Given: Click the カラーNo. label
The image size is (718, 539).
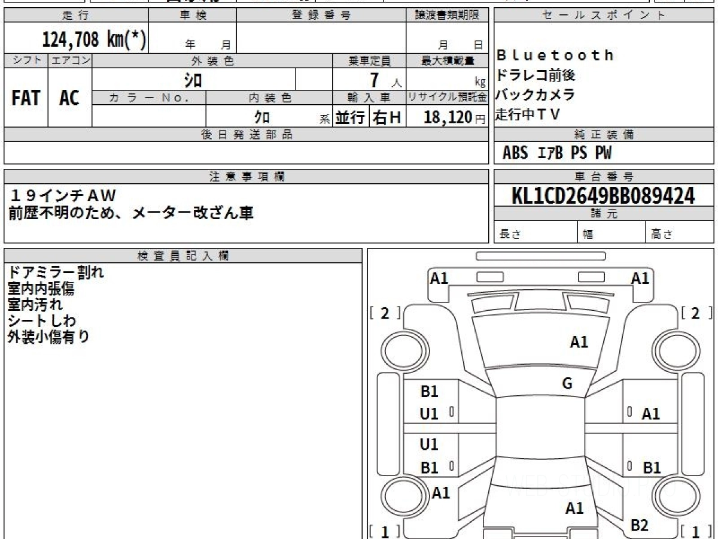Looking at the screenshot, I should (x=150, y=98).
